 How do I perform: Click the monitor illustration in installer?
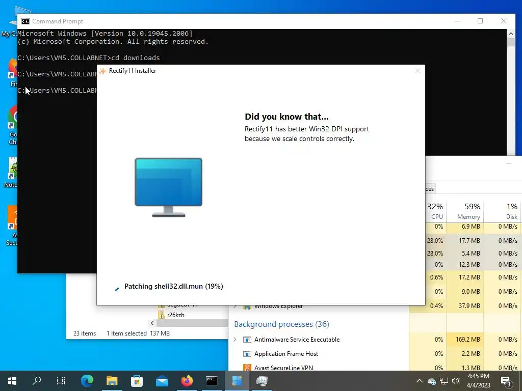168,187
